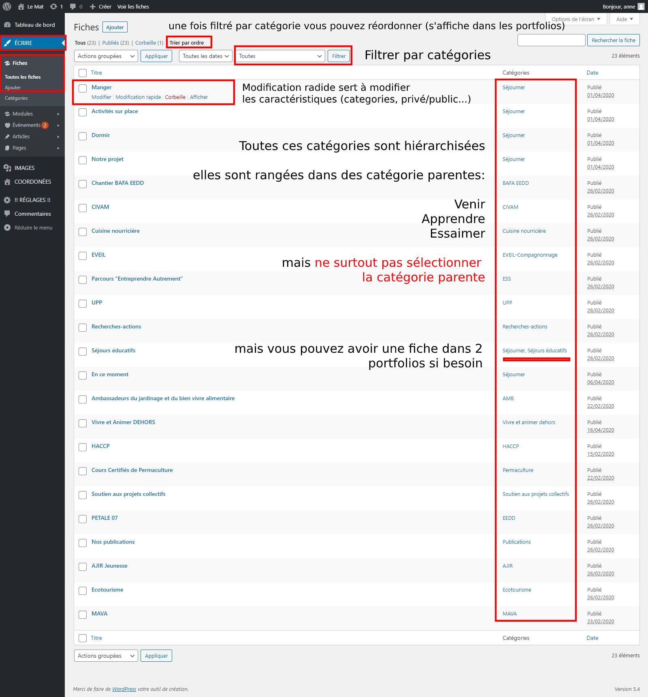648x697 pixels.
Task: Expand the Articles submenu arrow
Action: (58, 137)
